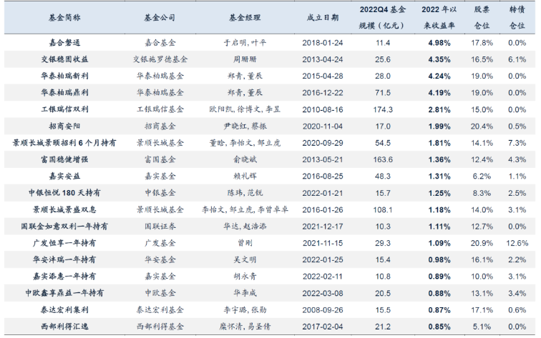Select fund name 嘉实添惠一年持有

coord(64,277)
